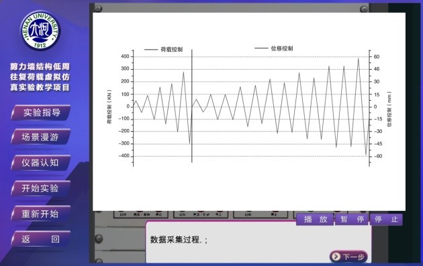423x266 pixels.
Task: Click the Henan University logo
Action: 40,30
